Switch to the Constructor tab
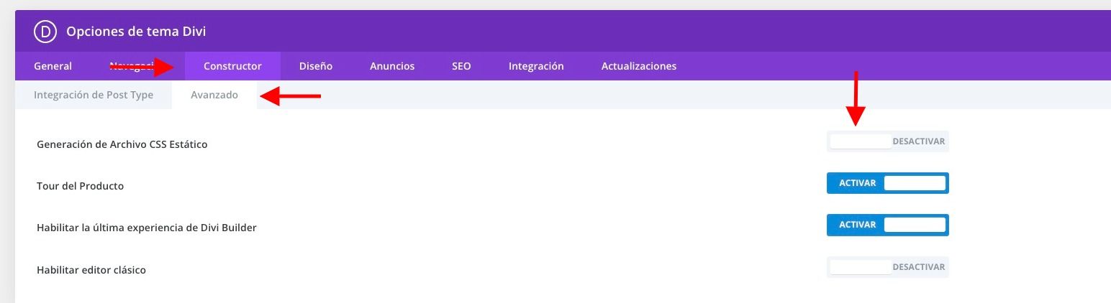The width and height of the screenshot is (1111, 303). 232,66
